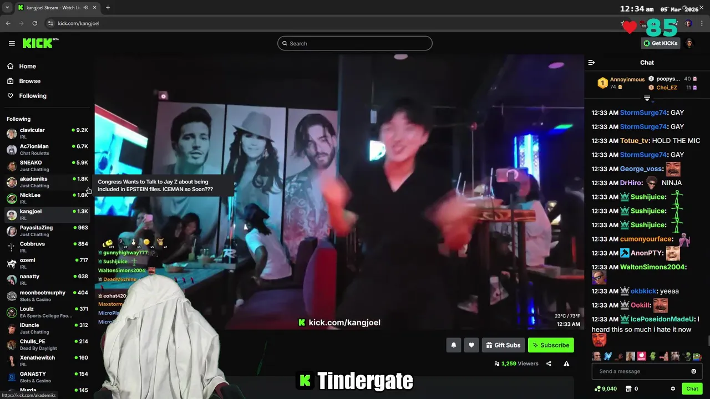710x399 pixels.
Task: Open Ac7ionMan channel in Following list
Action: [x=47, y=150]
